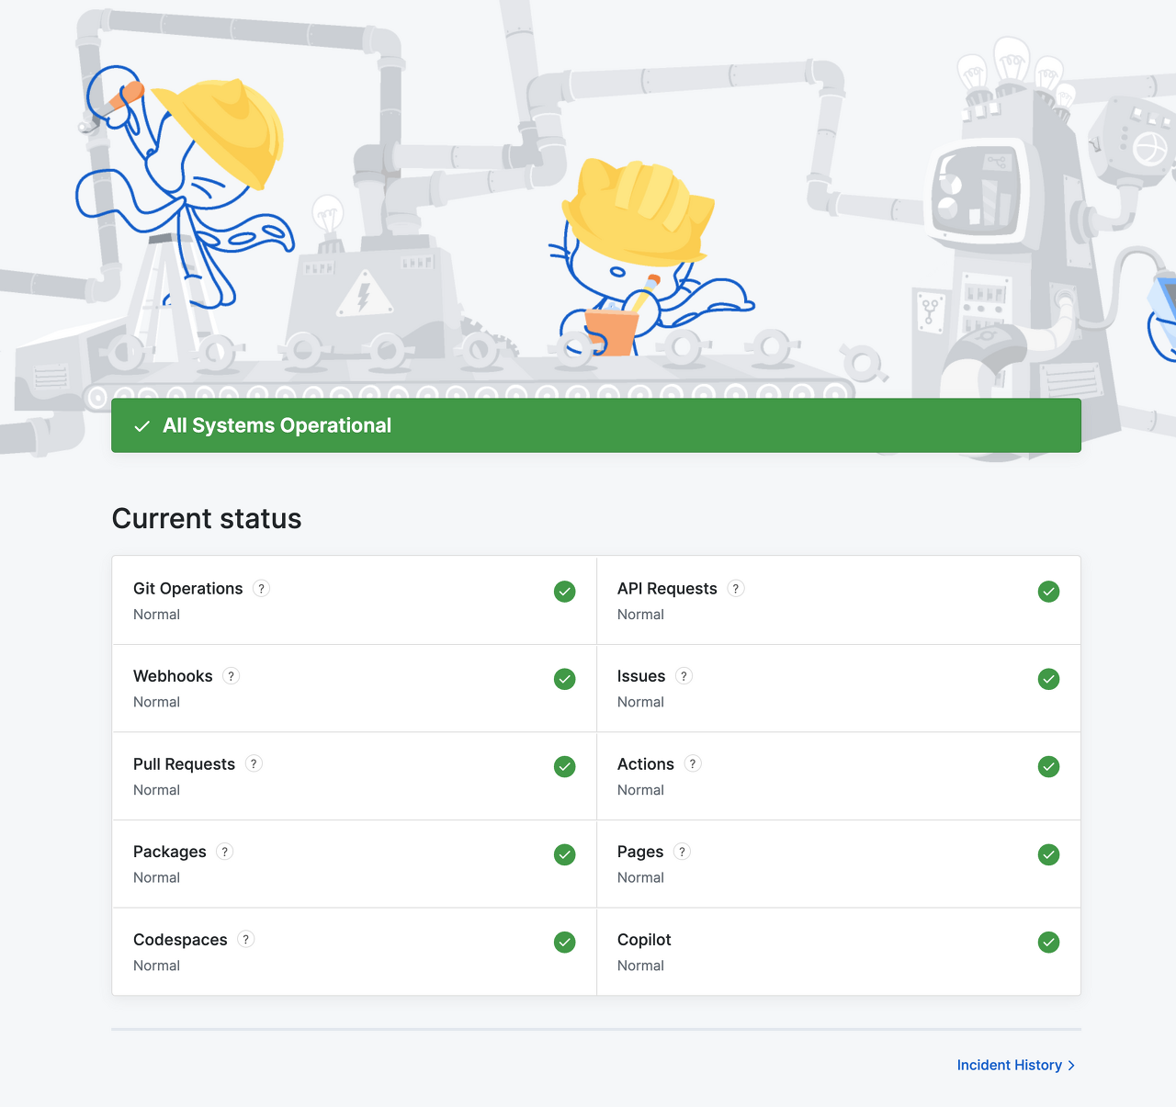This screenshot has height=1107, width=1176.
Task: Click the Codespaces green checkmark icon
Action: 565,942
